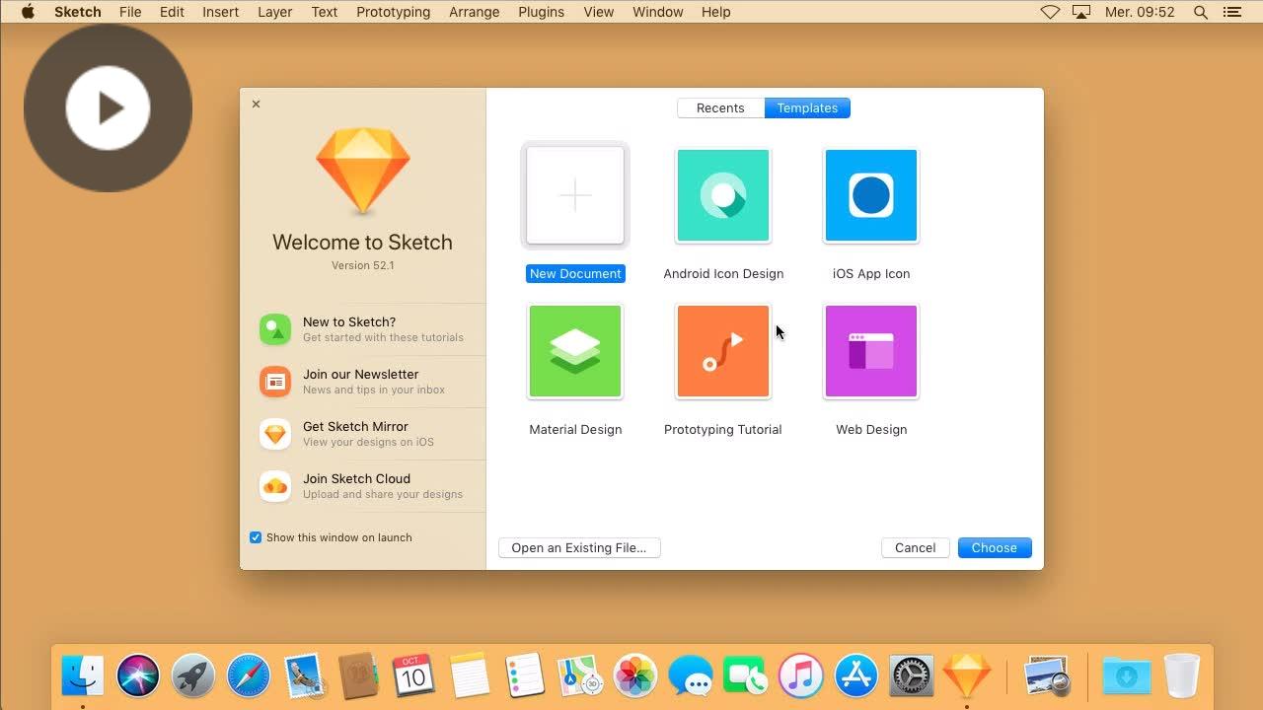Screen dimensions: 1263x710
Task: Click Open an Existing File button
Action: coord(579,548)
